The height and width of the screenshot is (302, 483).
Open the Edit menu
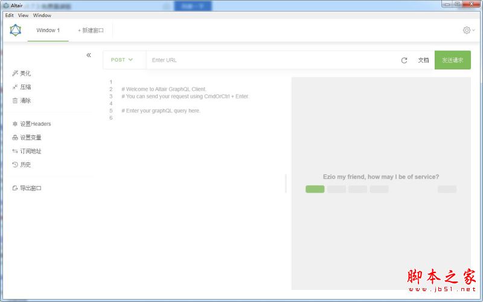click(9, 15)
